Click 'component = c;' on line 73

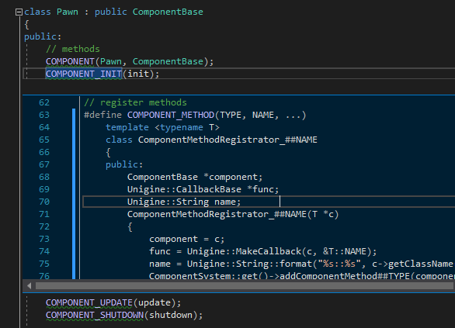pyautogui.click(x=187, y=239)
